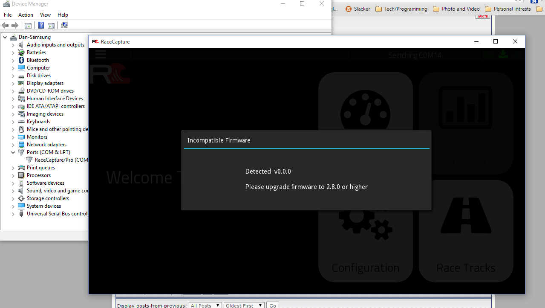Open the View menu in Device Manager

[x=45, y=15]
